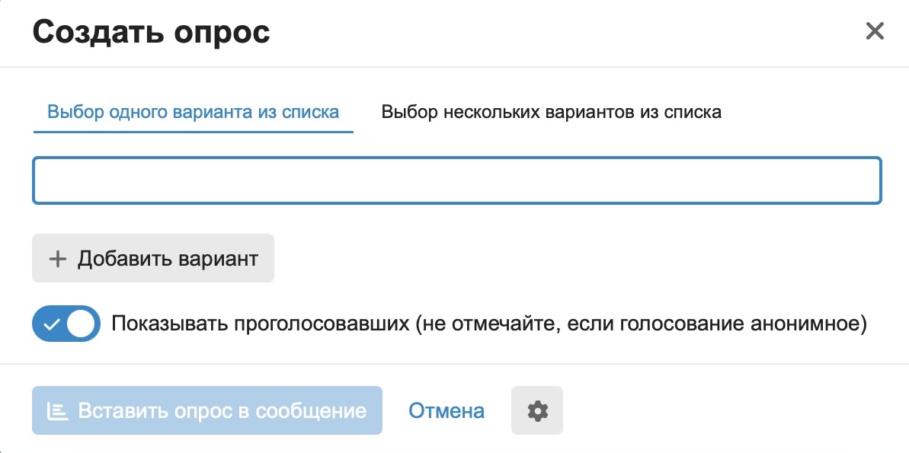Click the white knob of the voters toggle
The width and height of the screenshot is (909, 453).
[82, 324]
